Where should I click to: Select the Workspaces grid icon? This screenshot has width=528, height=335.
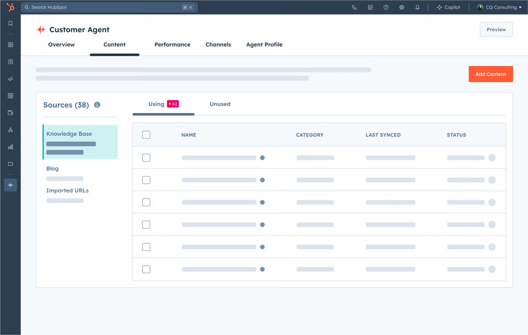click(x=10, y=44)
